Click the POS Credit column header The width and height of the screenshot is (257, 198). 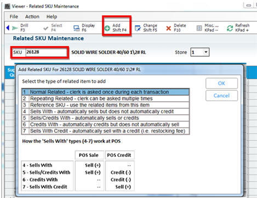pyautogui.click(x=119, y=155)
